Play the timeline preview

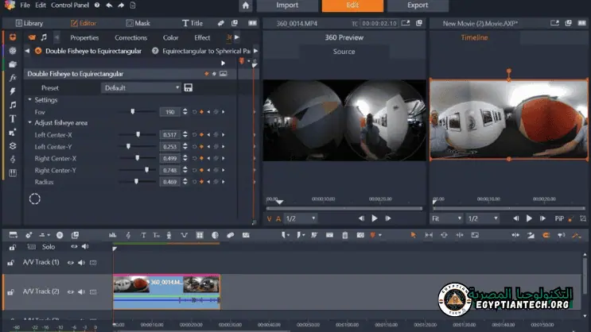click(529, 218)
